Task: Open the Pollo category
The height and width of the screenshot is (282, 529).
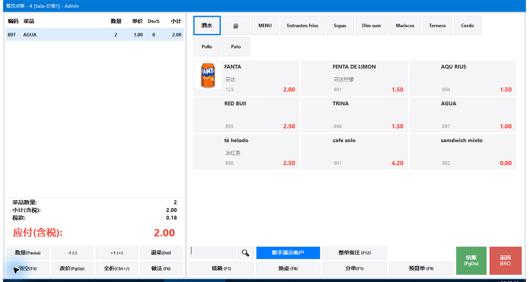Action: click(x=207, y=47)
